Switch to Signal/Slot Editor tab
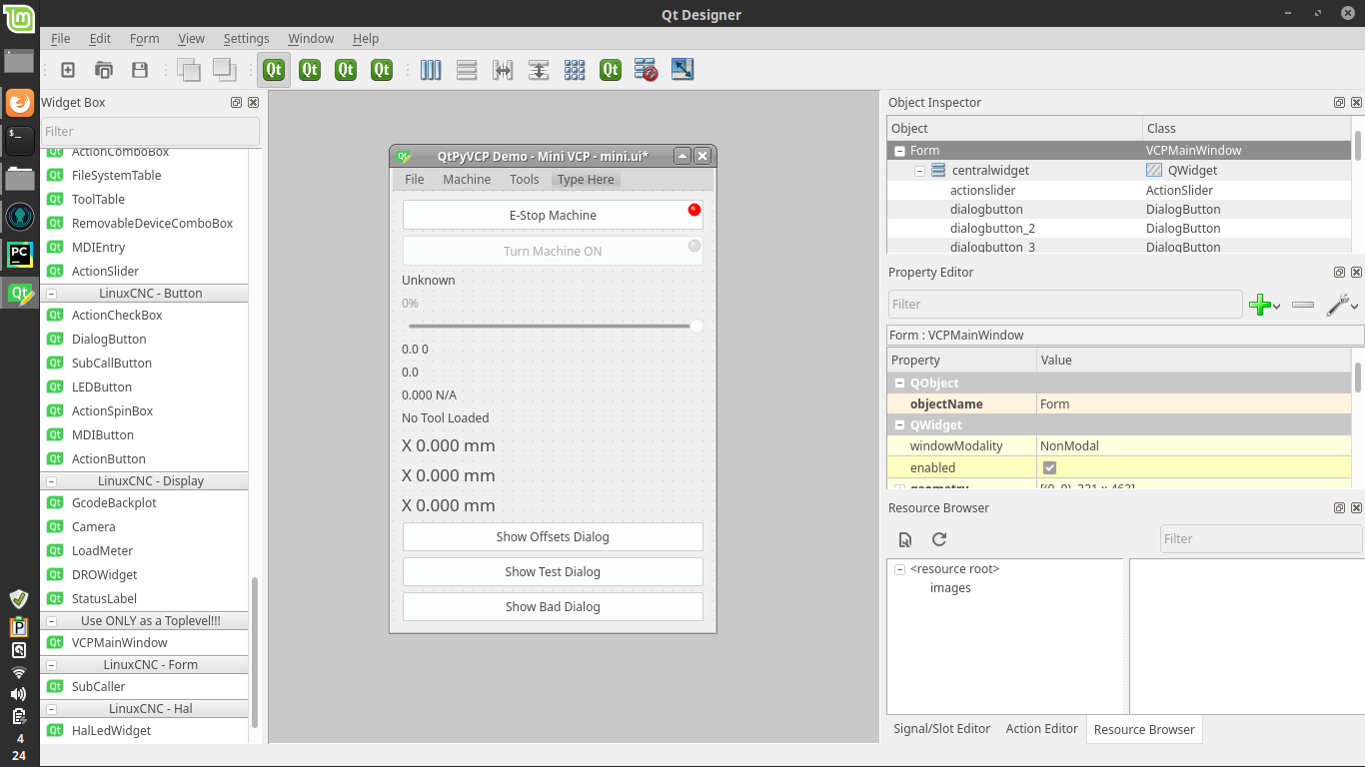Screen dimensions: 1365x767 (941, 729)
